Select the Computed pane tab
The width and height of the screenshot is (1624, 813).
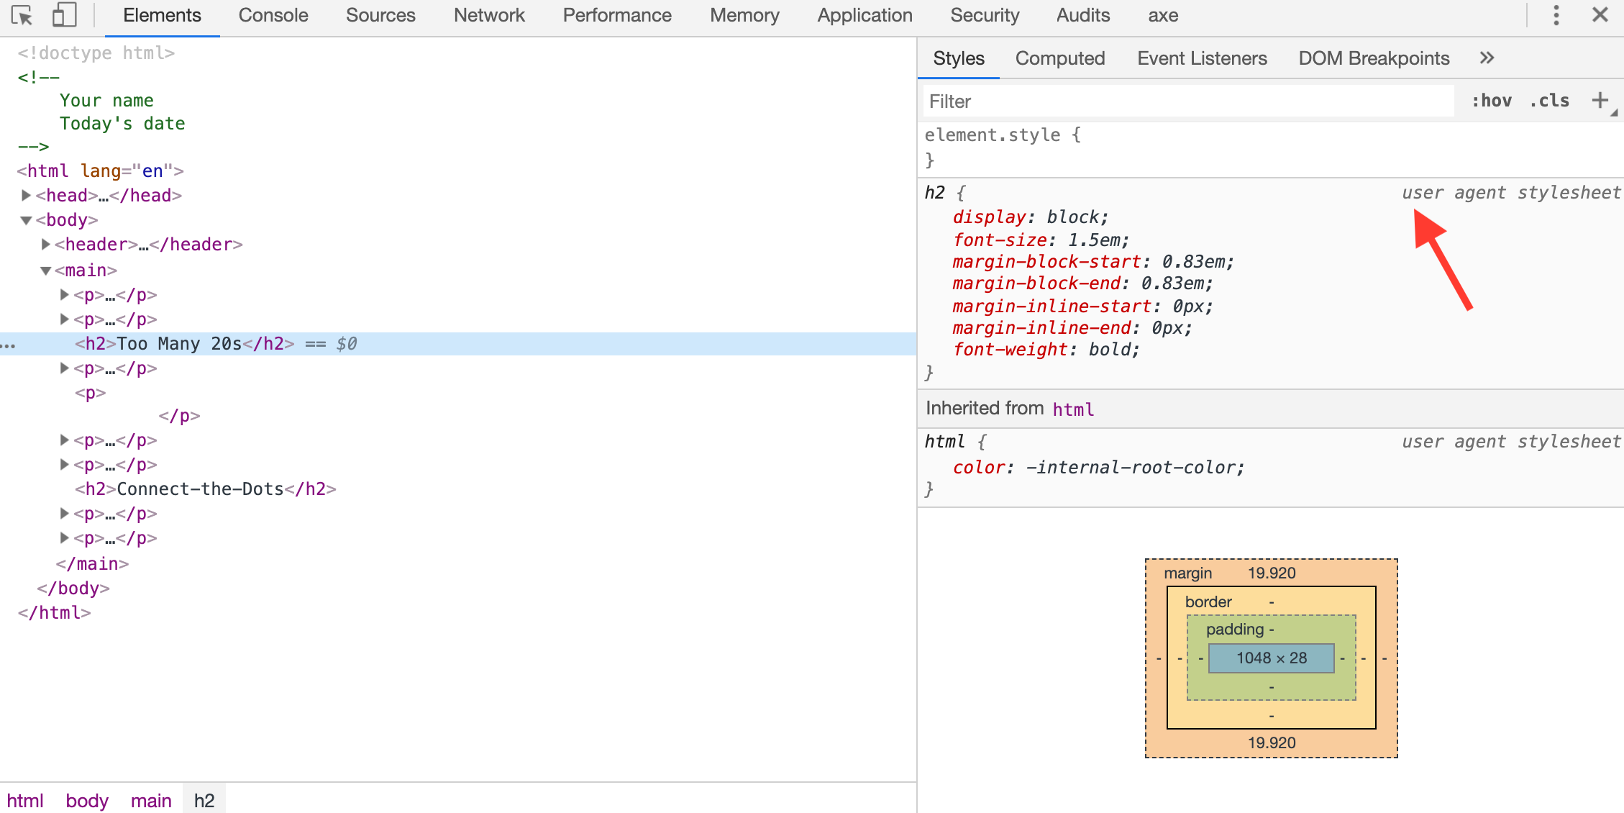[1060, 58]
